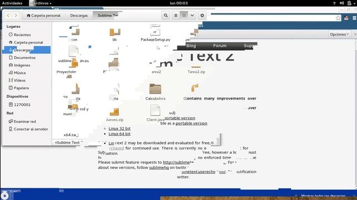Follow the sublimehq twitter link
The height and width of the screenshot is (200, 357).
[159, 168]
